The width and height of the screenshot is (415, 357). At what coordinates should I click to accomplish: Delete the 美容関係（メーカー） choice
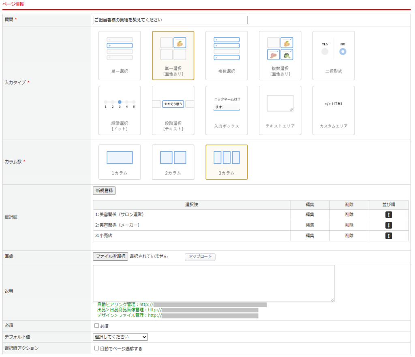pyautogui.click(x=349, y=225)
